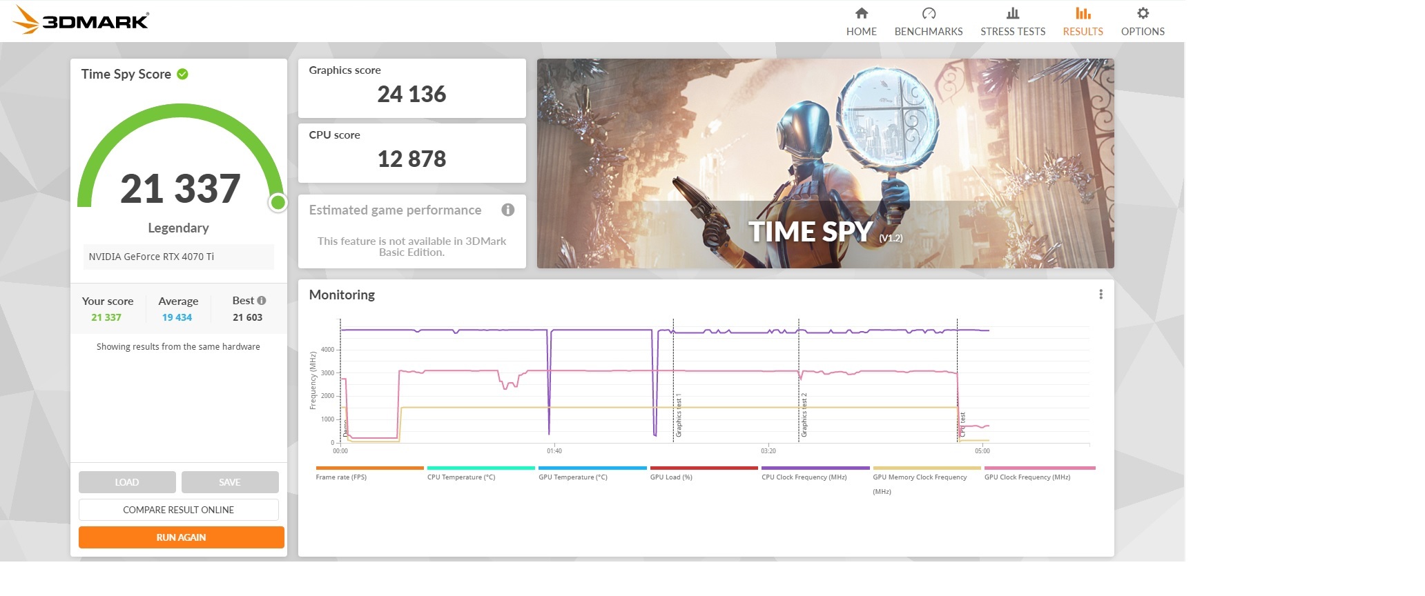Click the Demo marker on the chart
Screen dimensions: 1425x596
point(346,428)
